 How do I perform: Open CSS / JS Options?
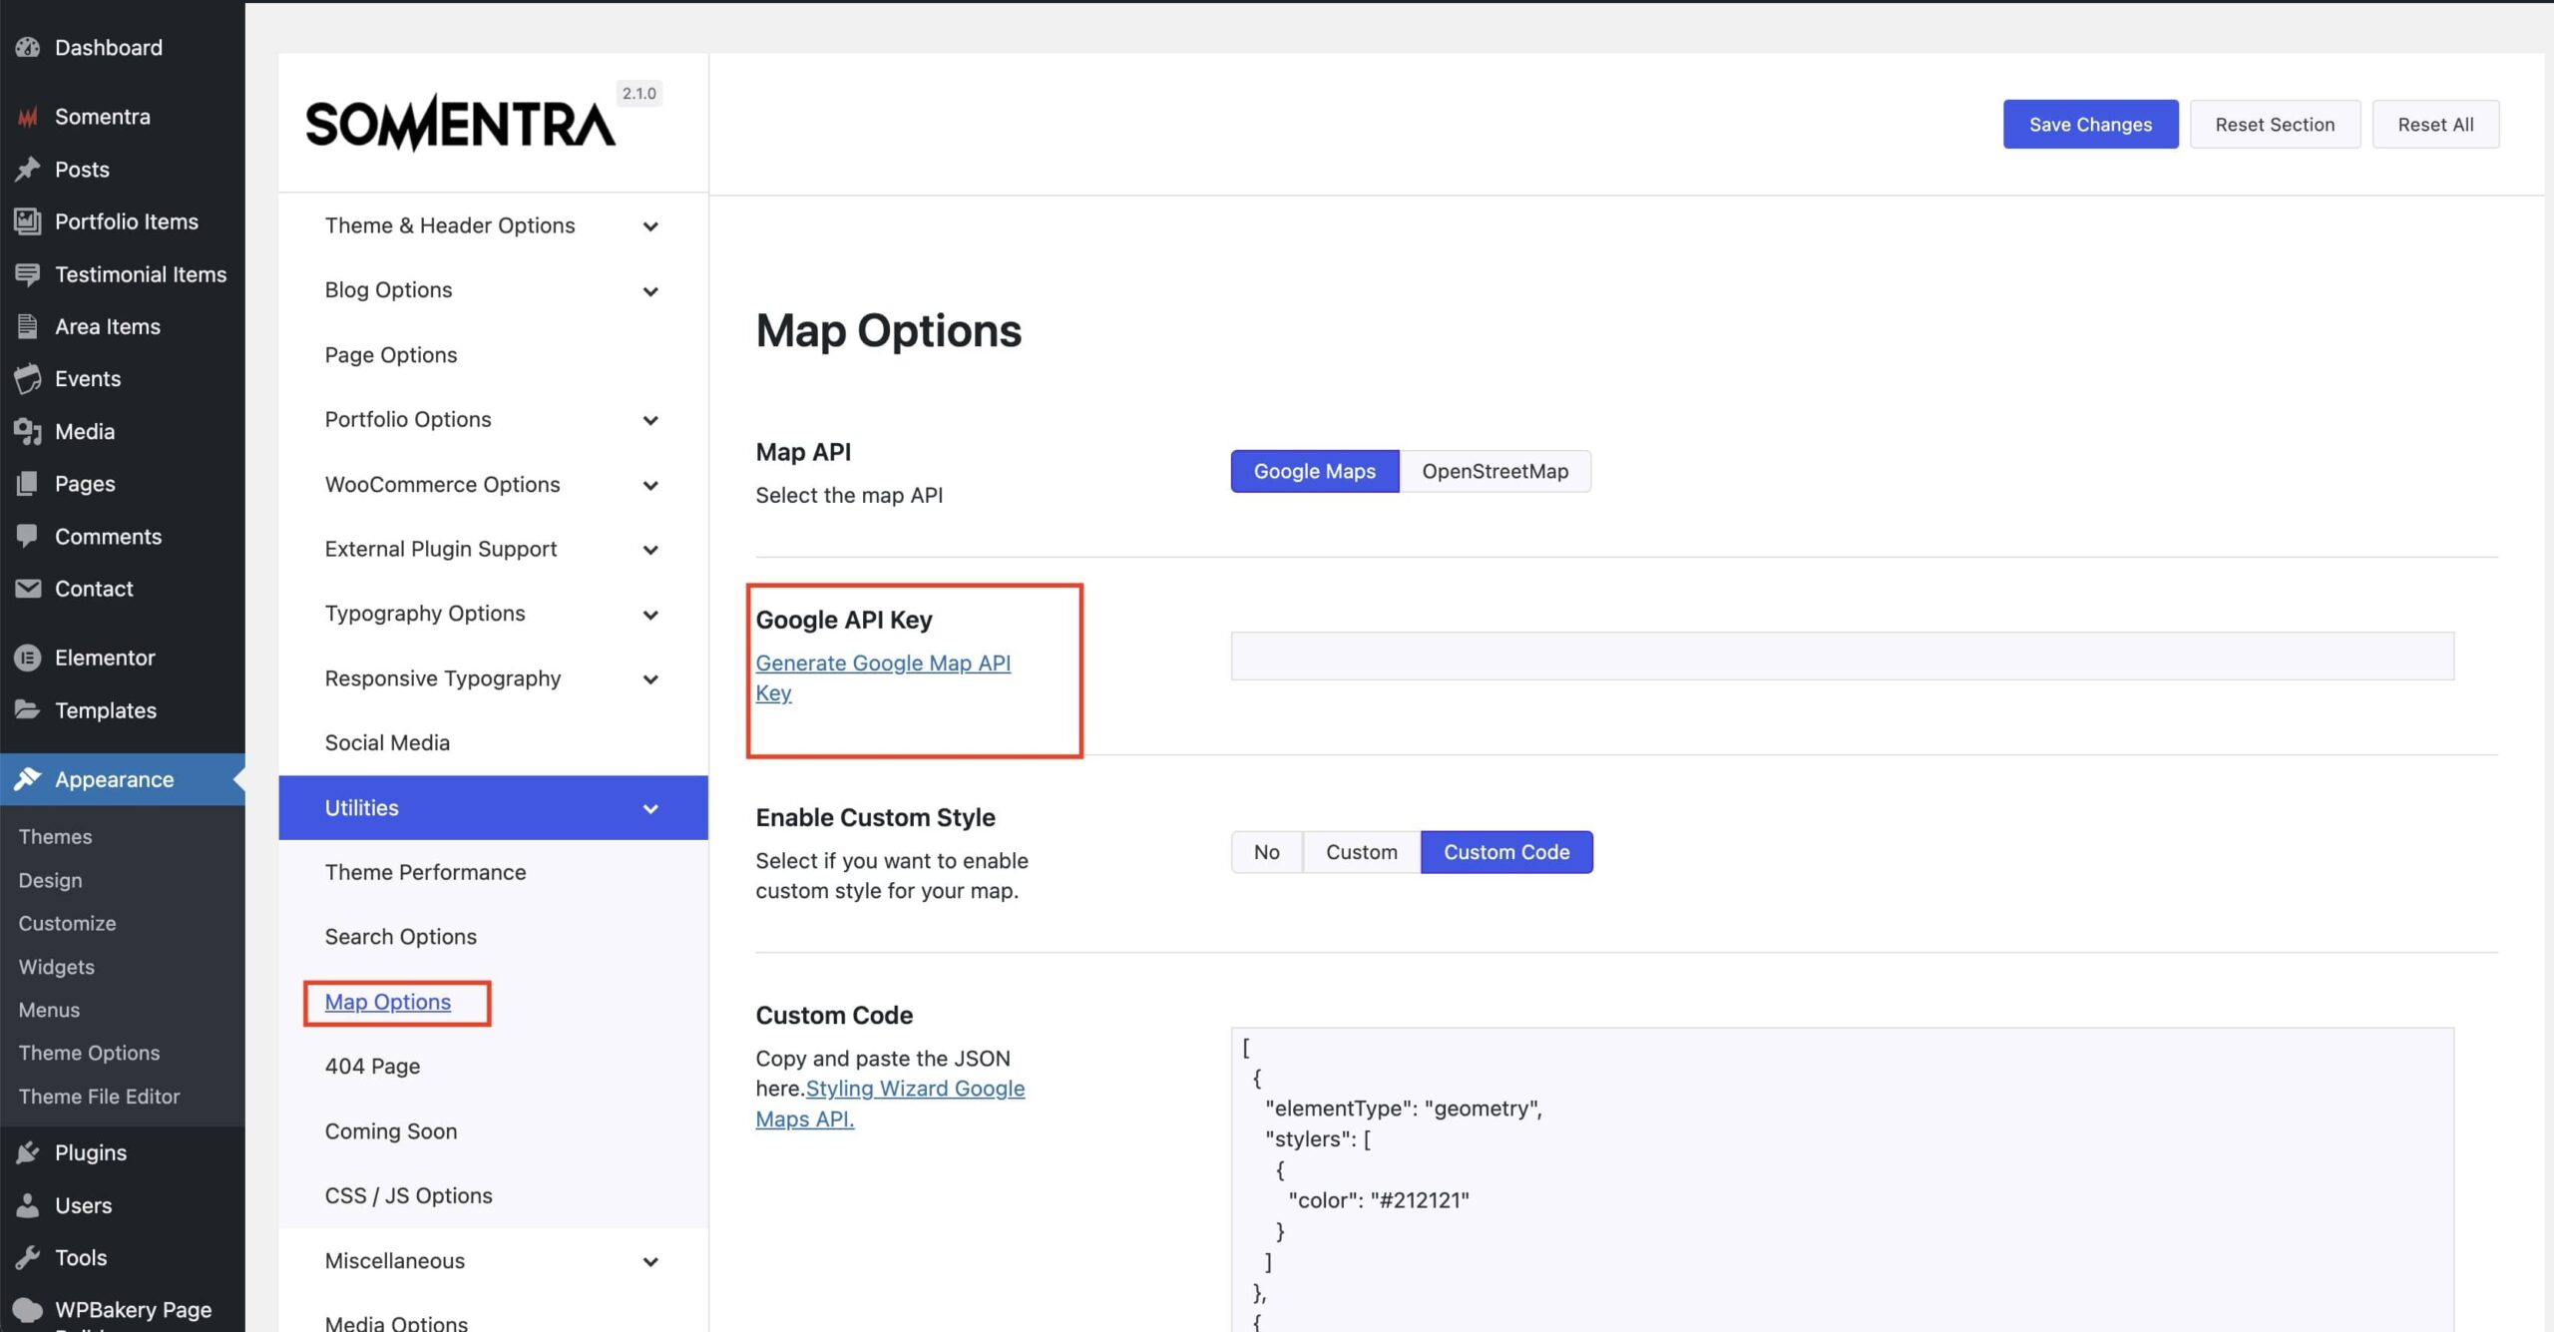(x=408, y=1195)
